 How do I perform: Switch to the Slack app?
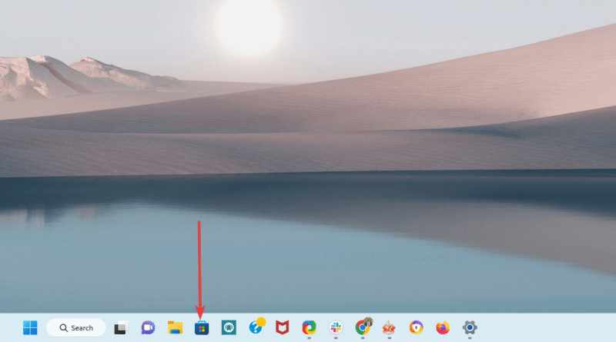click(335, 327)
